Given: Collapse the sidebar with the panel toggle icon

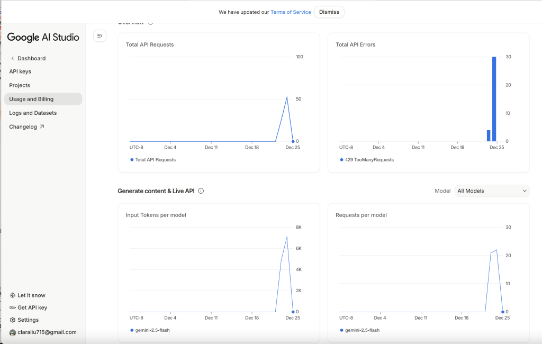Looking at the screenshot, I should (100, 35).
